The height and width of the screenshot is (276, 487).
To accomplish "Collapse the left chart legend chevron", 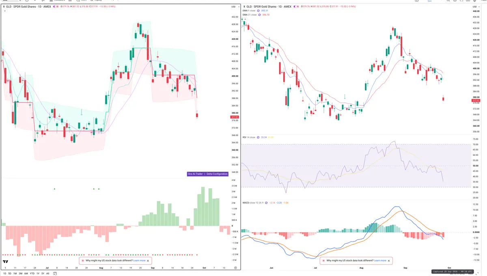I will tap(4, 11).
